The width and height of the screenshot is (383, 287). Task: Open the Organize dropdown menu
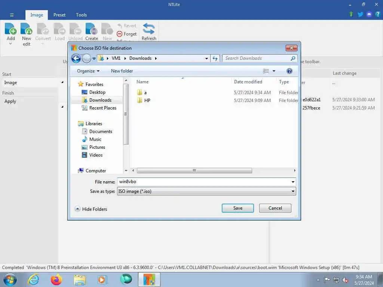(88, 71)
